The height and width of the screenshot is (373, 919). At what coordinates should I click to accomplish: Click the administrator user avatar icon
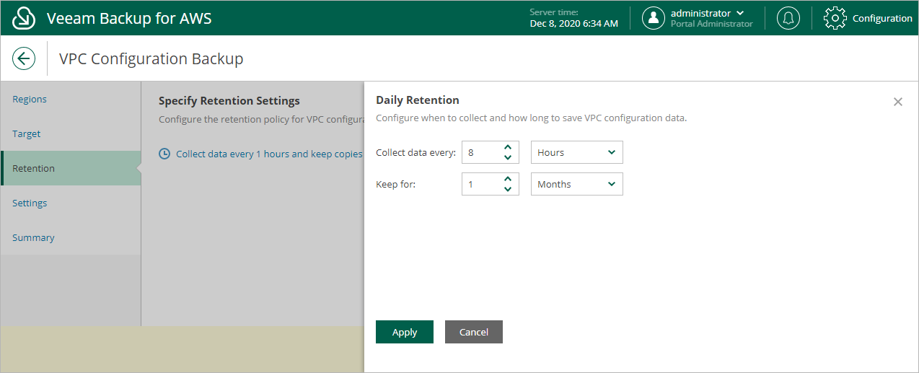click(x=654, y=18)
